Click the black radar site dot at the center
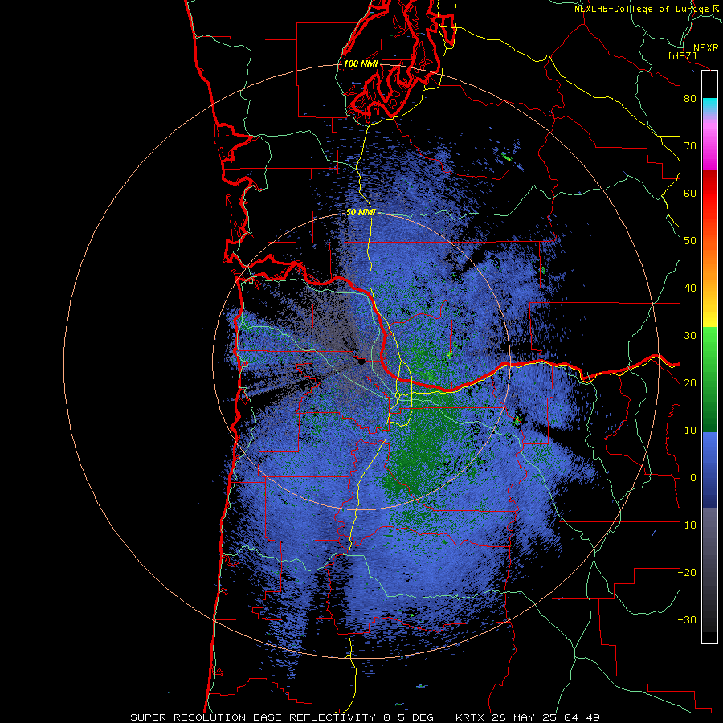 [361, 361]
